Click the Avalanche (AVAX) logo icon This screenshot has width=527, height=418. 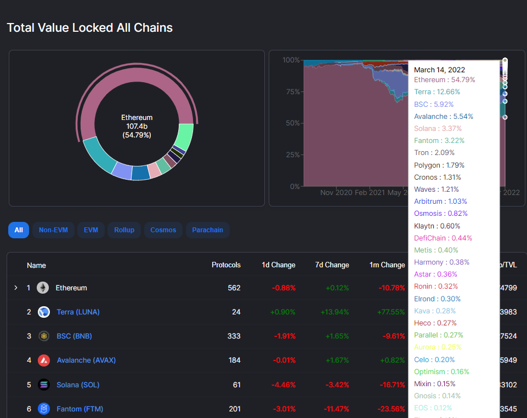(x=44, y=360)
